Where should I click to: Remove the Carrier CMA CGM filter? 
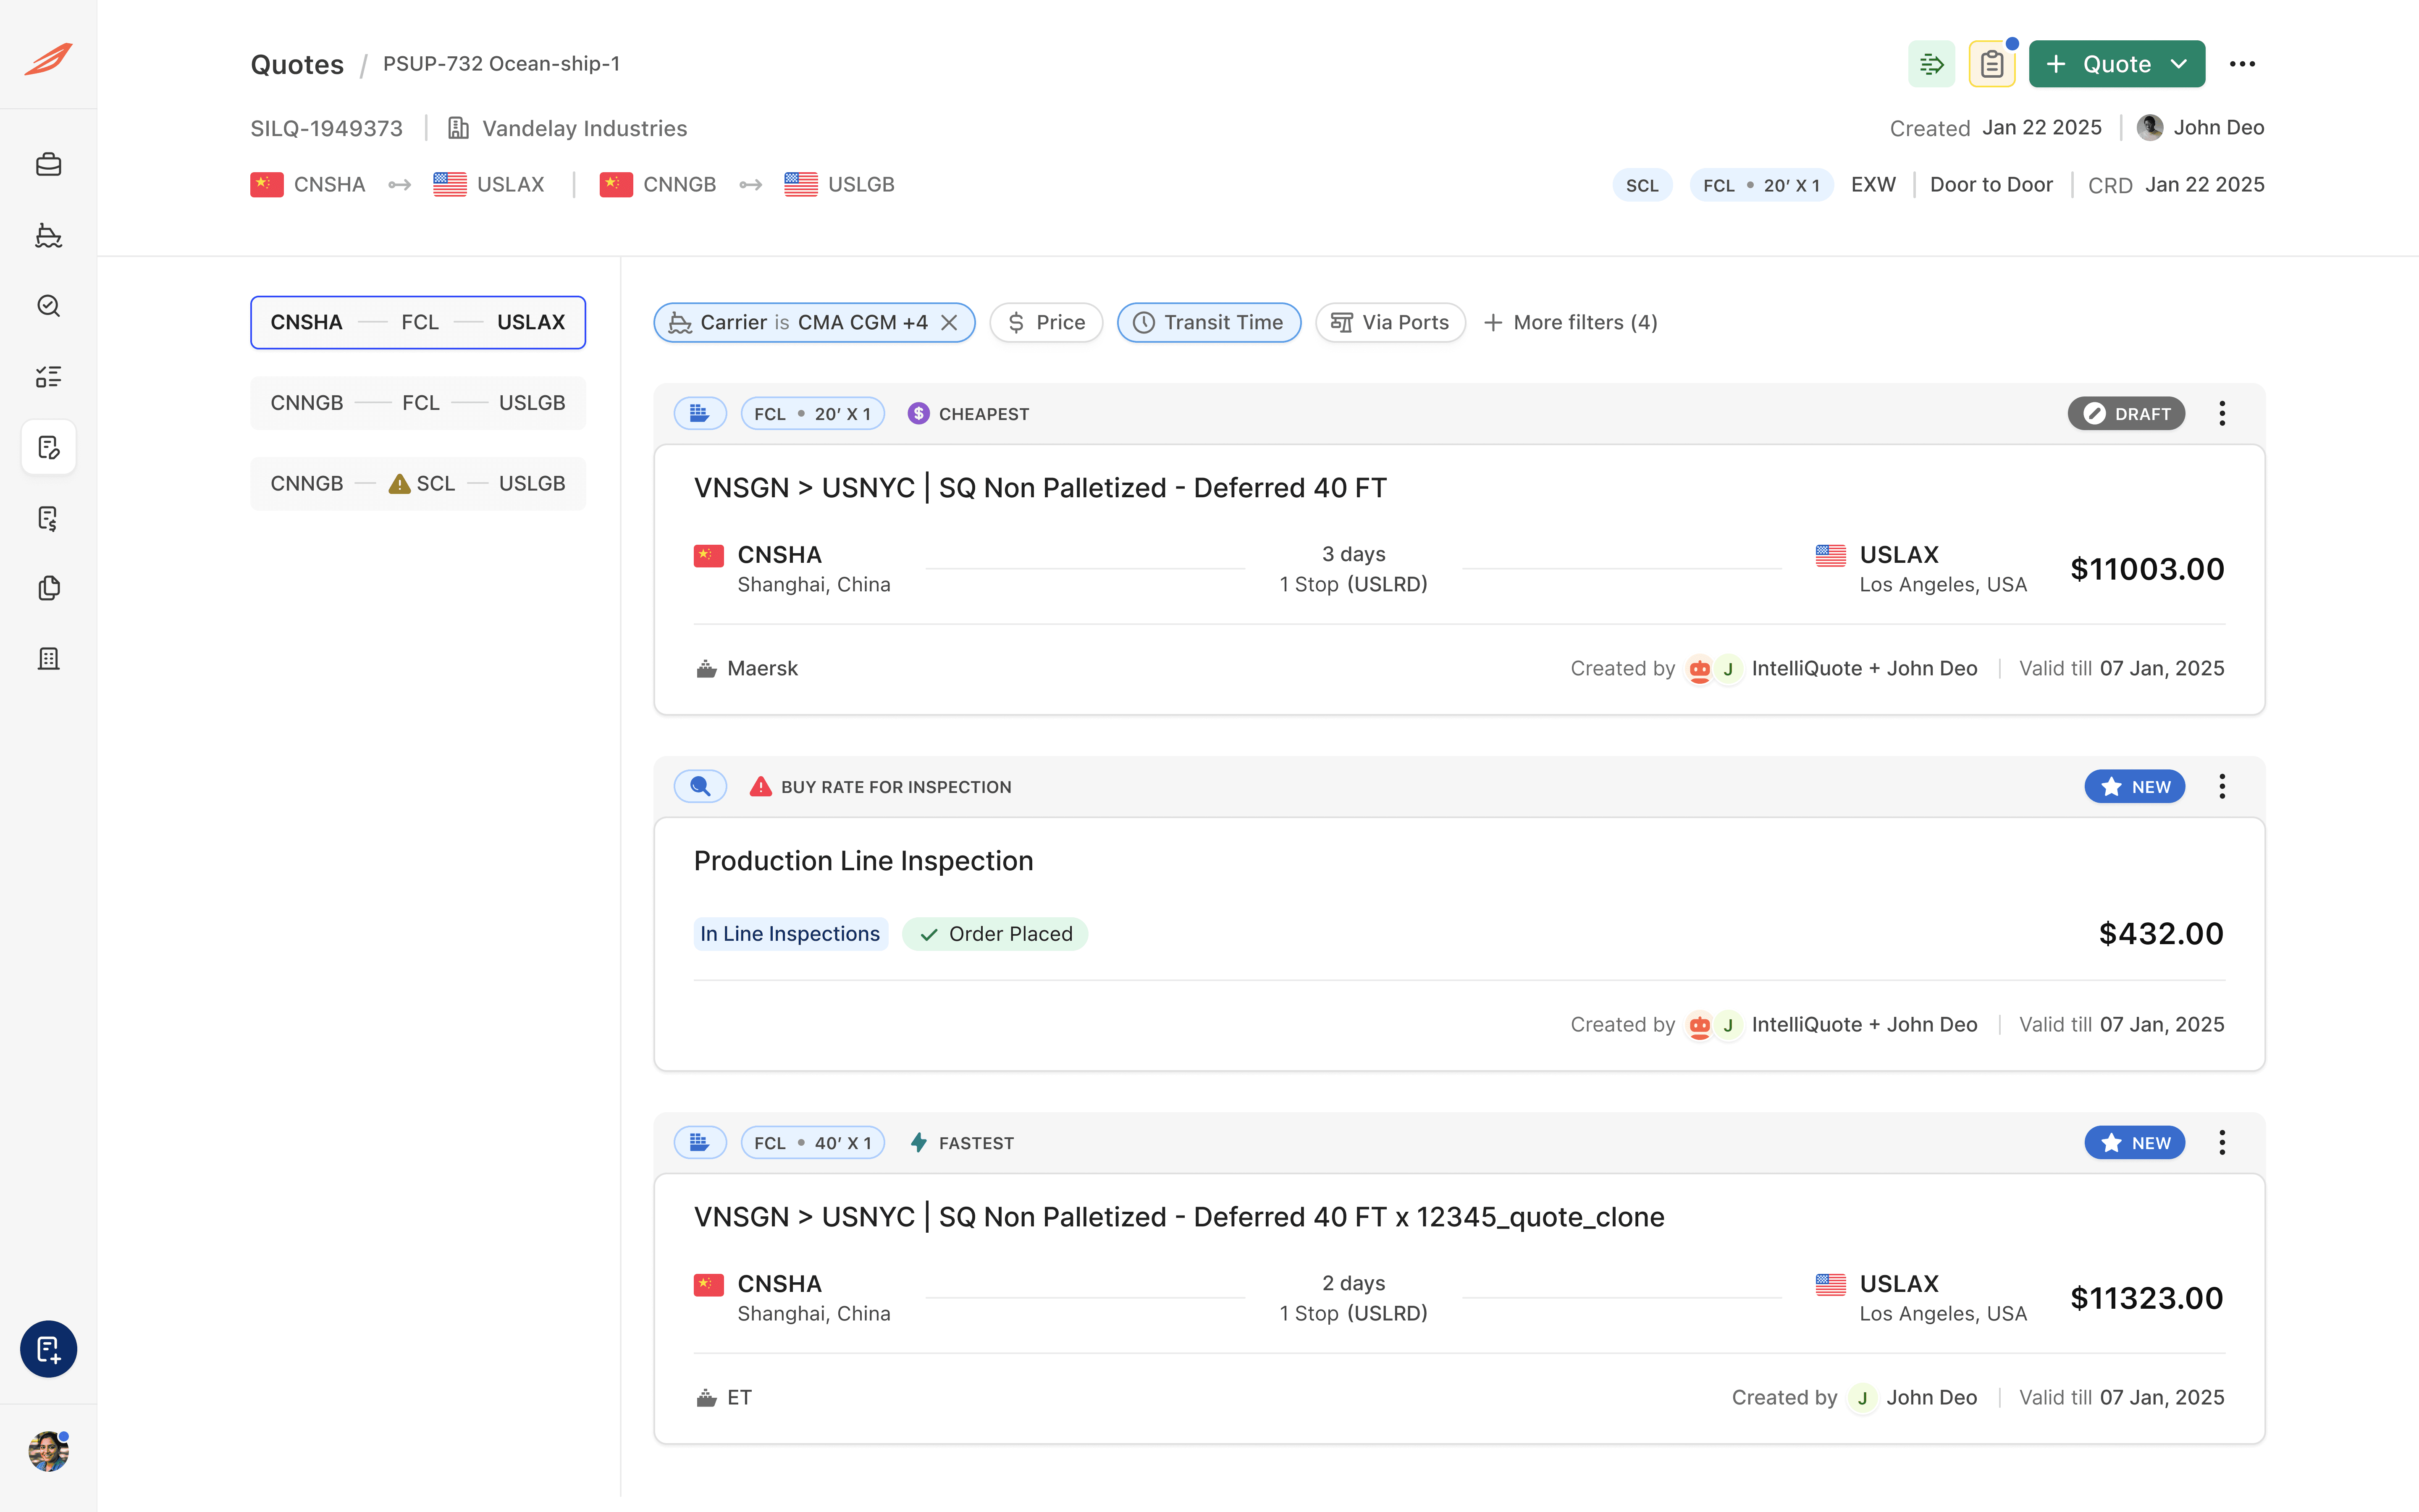(x=950, y=322)
